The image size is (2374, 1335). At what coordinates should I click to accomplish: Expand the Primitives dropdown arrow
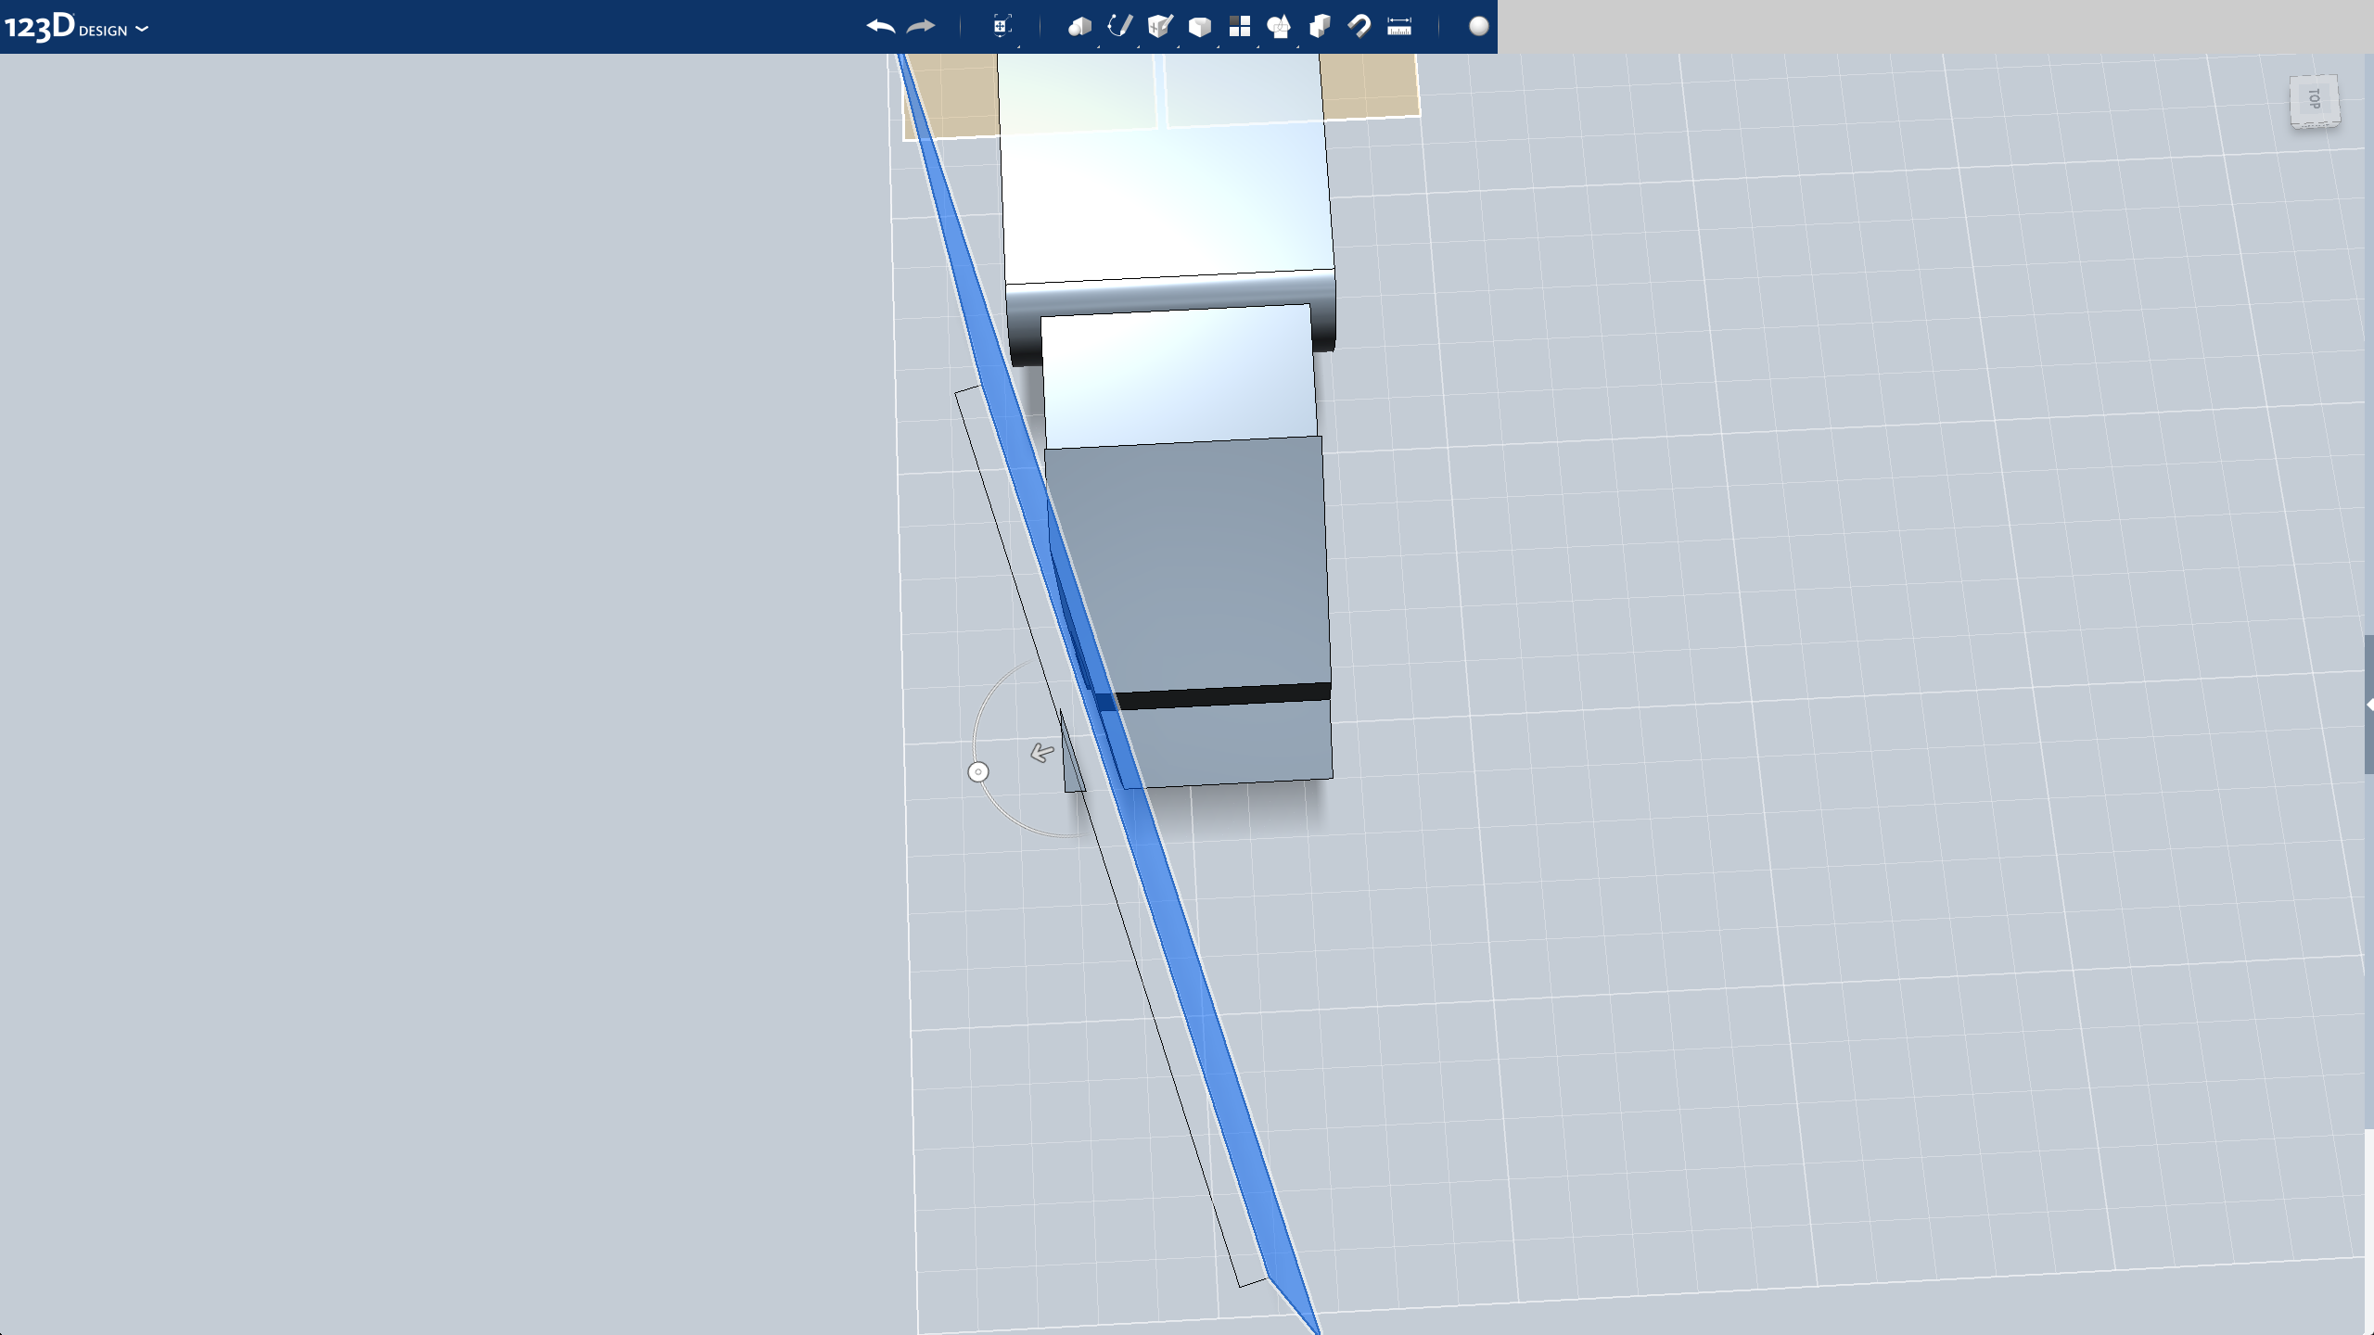1099,46
